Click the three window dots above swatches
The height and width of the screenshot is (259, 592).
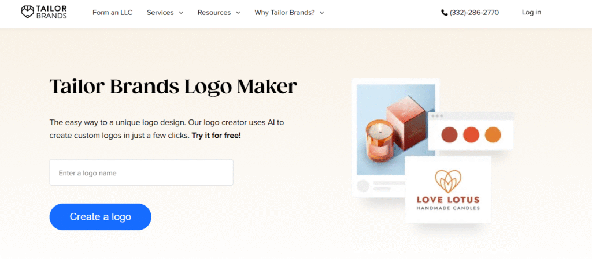click(437, 116)
